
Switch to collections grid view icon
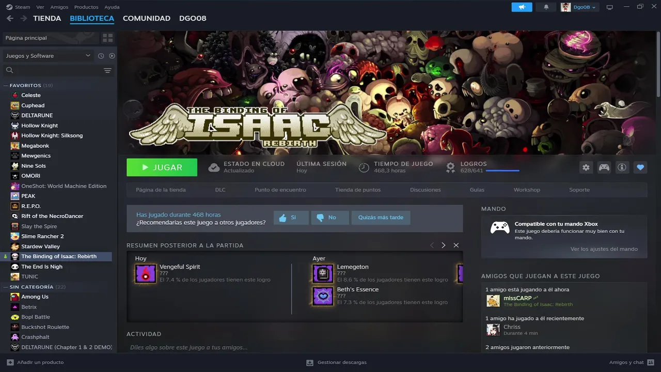coord(107,38)
